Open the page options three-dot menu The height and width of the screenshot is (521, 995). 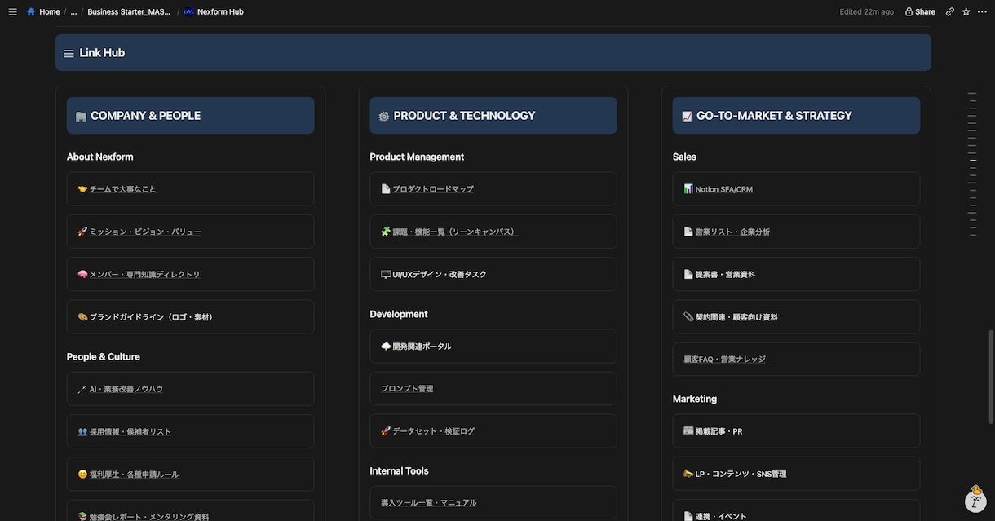(982, 11)
